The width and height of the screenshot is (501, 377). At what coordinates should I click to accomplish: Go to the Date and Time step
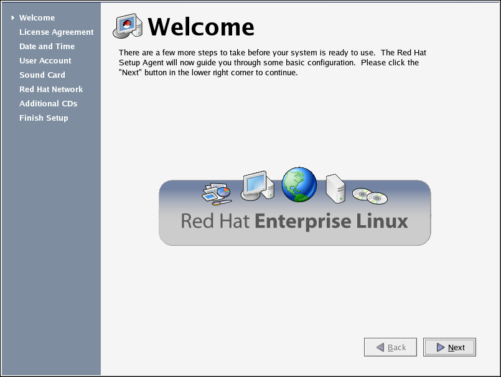47,47
